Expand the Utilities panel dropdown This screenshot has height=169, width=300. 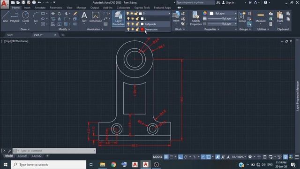coord(263,29)
